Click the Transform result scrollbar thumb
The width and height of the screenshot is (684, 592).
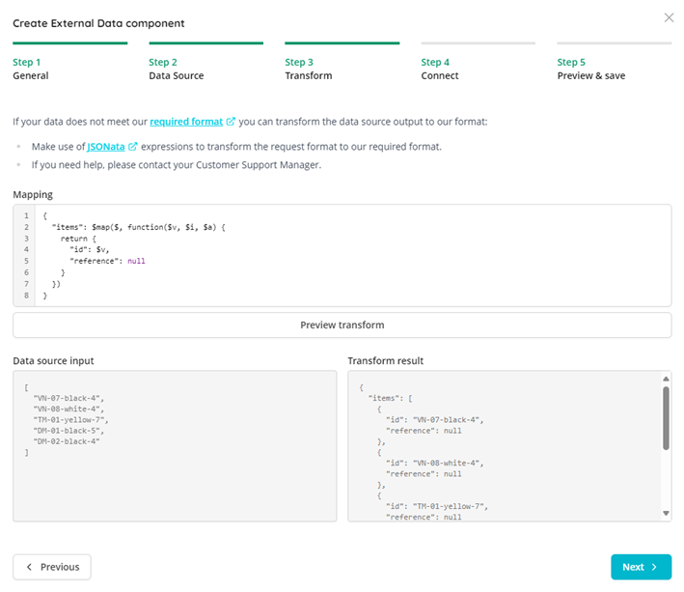pyautogui.click(x=666, y=418)
